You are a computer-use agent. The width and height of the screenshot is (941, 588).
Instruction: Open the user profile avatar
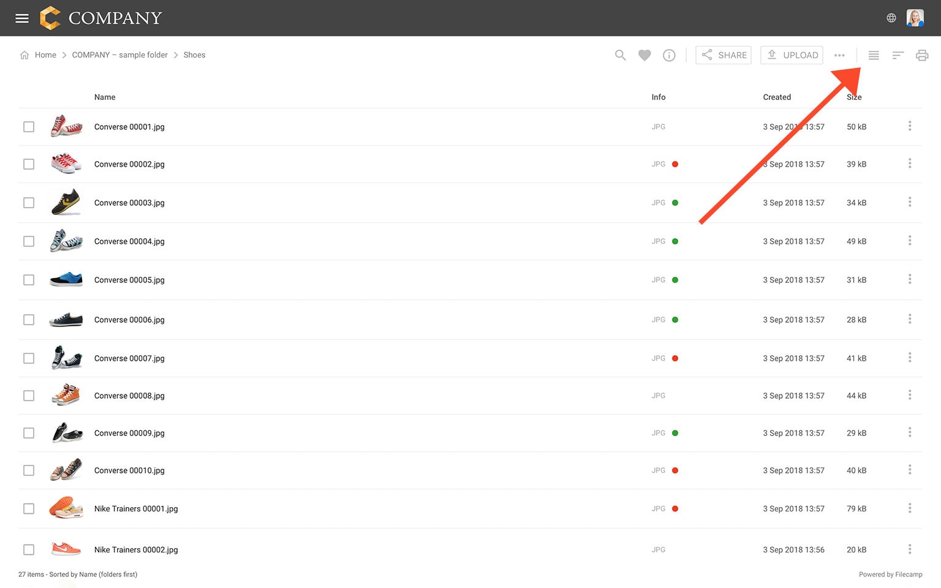pos(915,18)
